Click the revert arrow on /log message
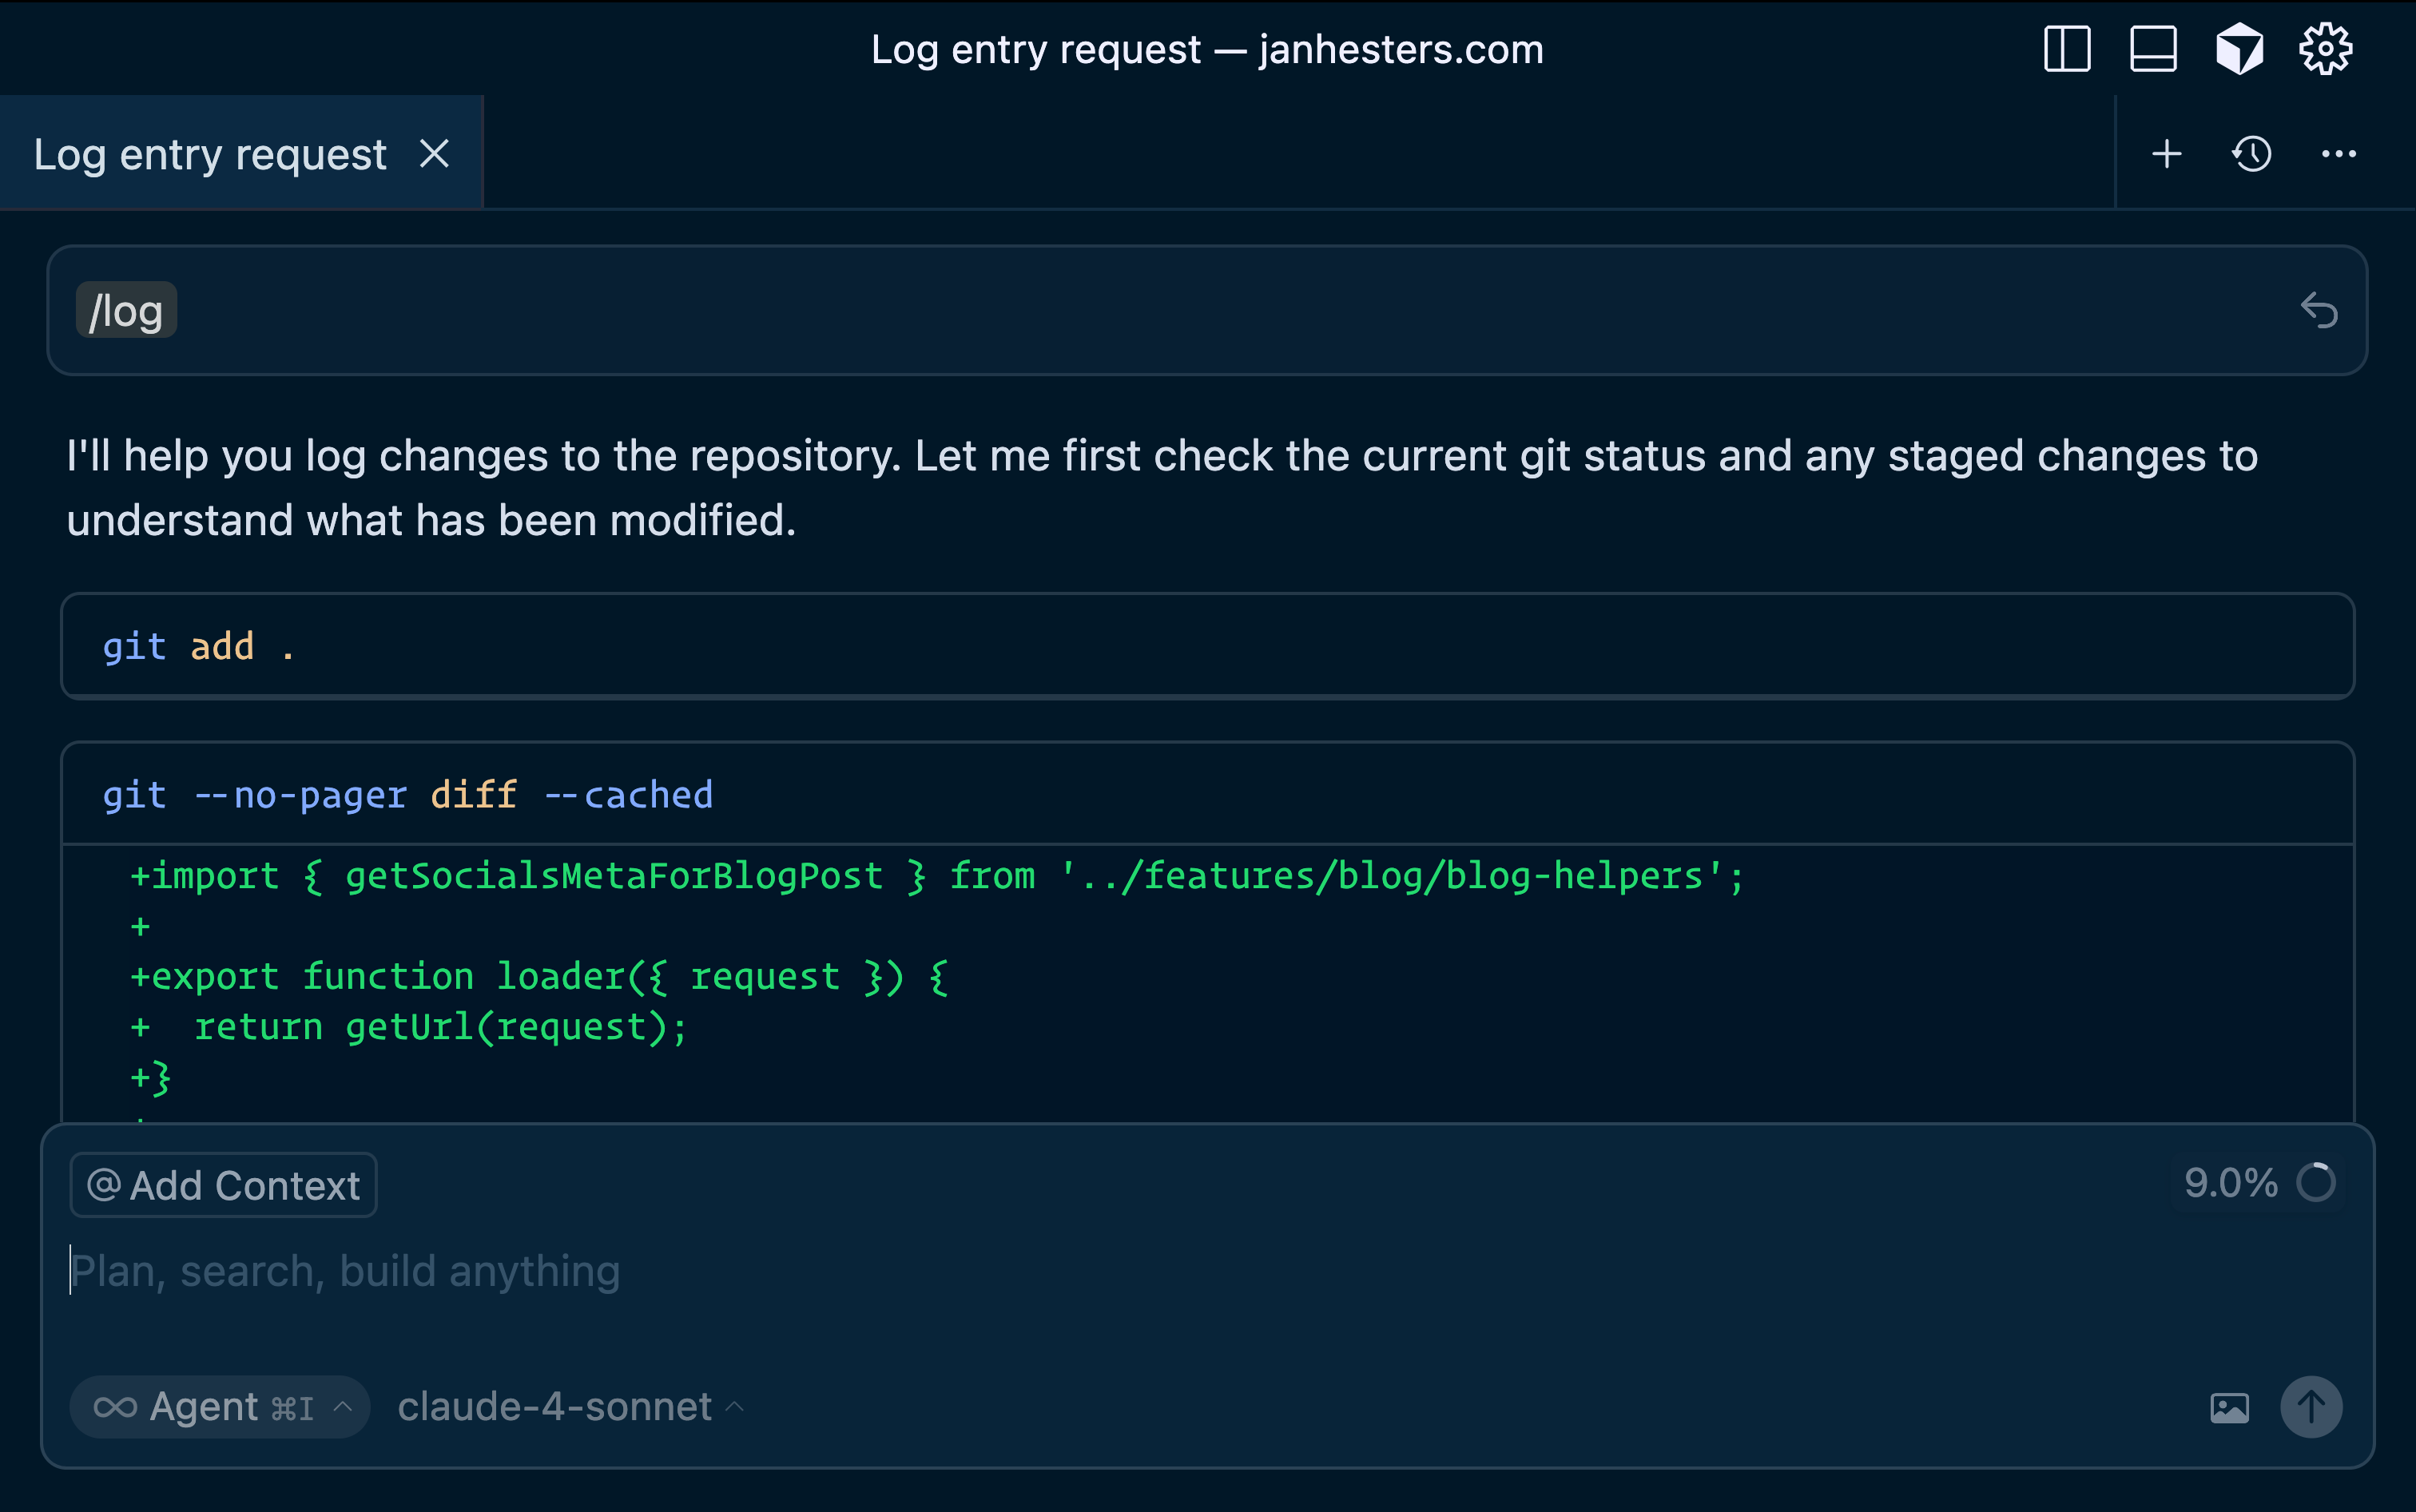 [2318, 311]
